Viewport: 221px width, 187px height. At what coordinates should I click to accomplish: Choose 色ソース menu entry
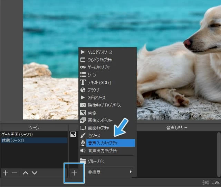click(107, 136)
